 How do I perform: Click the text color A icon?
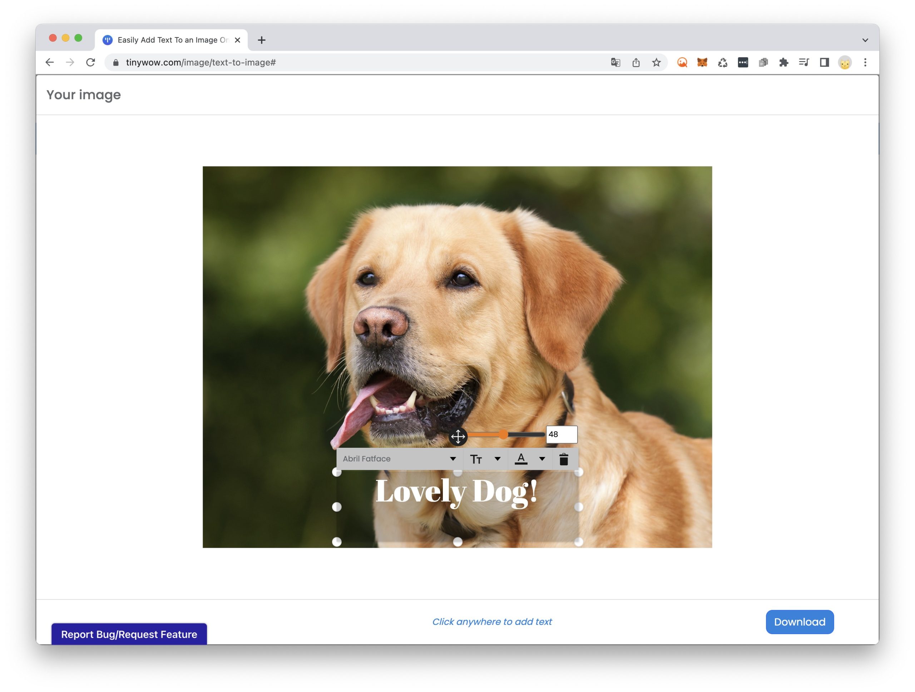(x=521, y=459)
